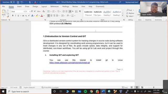Image resolution: width=168 pixels, height=94 pixels.
Task: Apply the No Spacing style
Action: pos(98,13)
